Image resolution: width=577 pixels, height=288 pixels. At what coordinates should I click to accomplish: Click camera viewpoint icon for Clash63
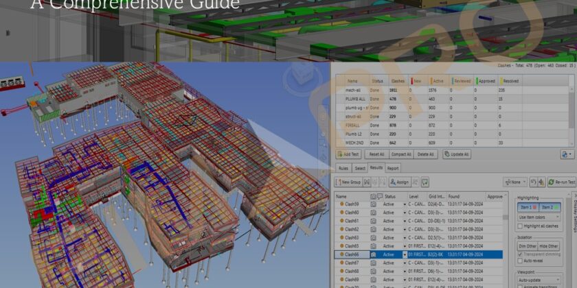pyautogui.click(x=374, y=238)
